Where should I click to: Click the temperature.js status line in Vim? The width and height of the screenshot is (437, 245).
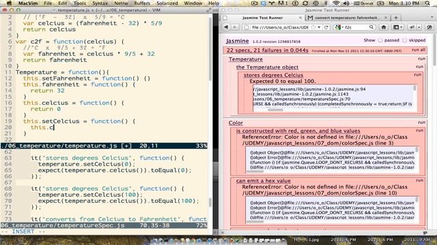coord(104,146)
